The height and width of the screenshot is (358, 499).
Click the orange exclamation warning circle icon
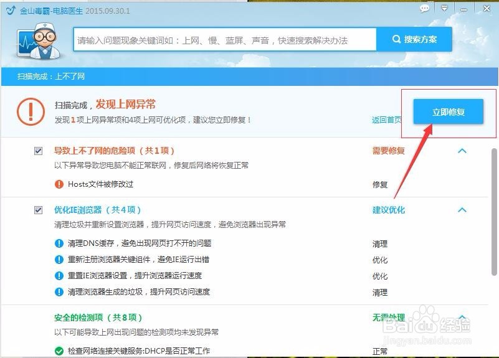[31, 111]
